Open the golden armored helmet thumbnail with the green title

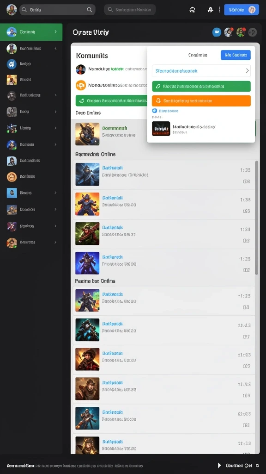click(x=87, y=134)
